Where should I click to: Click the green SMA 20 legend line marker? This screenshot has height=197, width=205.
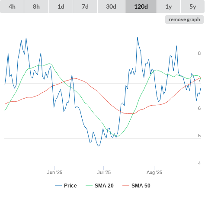[x=89, y=186]
